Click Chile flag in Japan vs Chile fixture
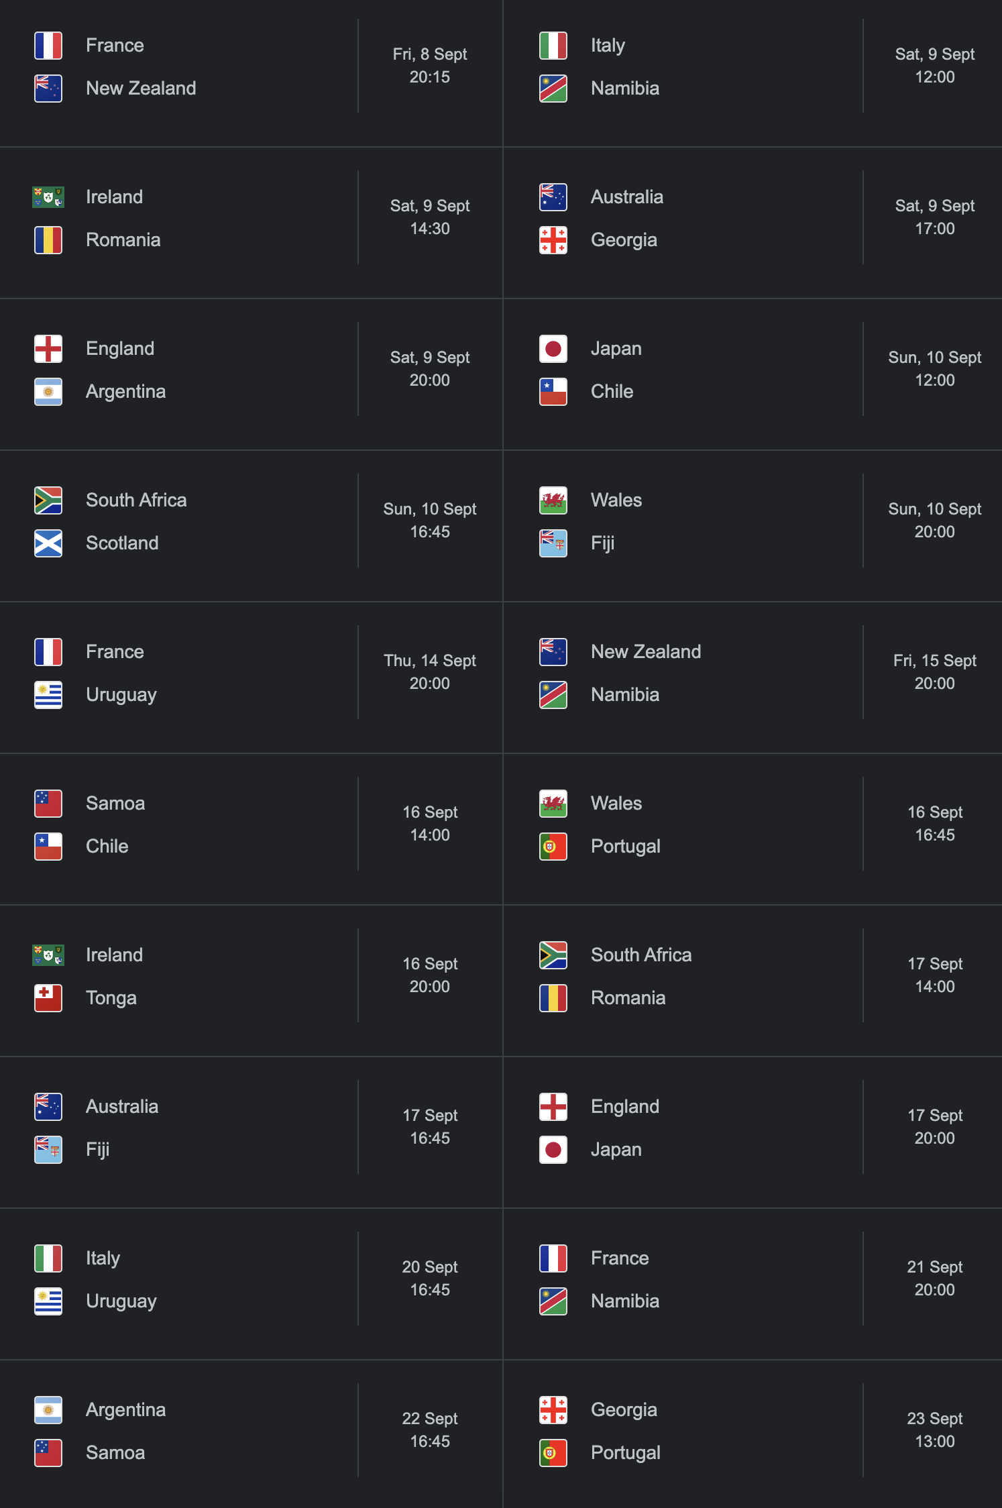This screenshot has width=1002, height=1508. point(553,392)
